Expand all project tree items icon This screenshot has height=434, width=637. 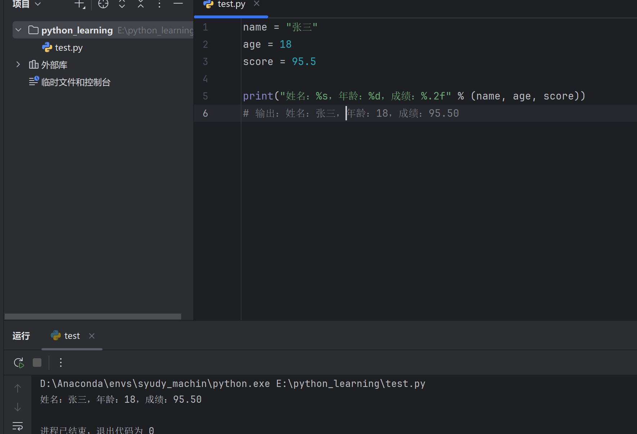tap(122, 4)
